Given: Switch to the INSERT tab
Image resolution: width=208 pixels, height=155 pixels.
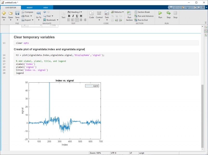Looking at the screenshot, I should coord(29,8).
